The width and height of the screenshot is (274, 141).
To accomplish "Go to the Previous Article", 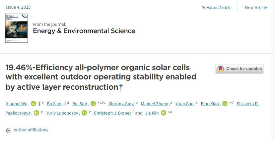I will [216, 8].
